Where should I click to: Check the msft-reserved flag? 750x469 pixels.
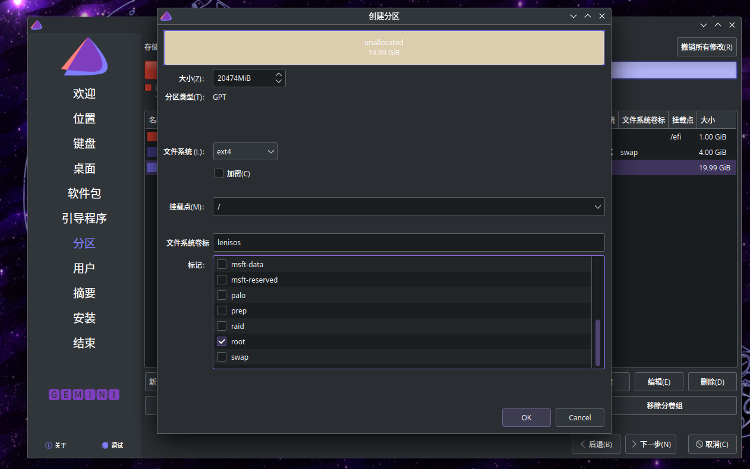pyautogui.click(x=222, y=280)
